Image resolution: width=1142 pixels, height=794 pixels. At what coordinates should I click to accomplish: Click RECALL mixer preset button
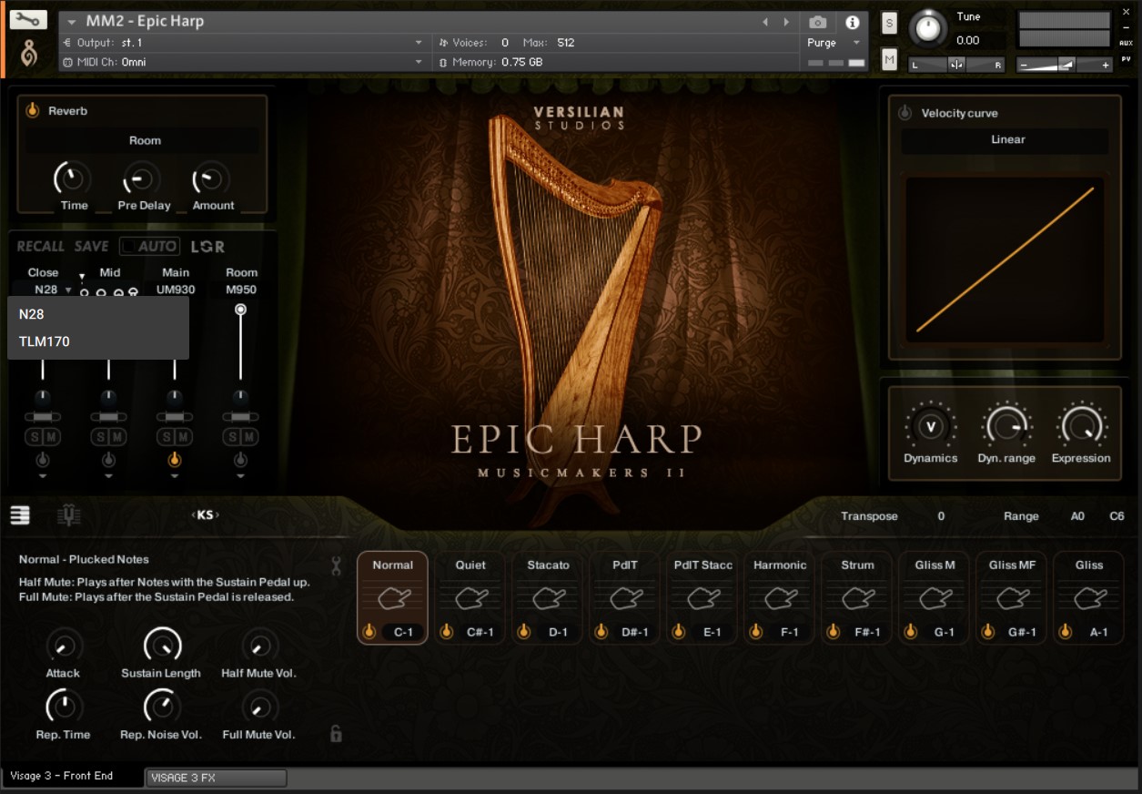tap(41, 246)
